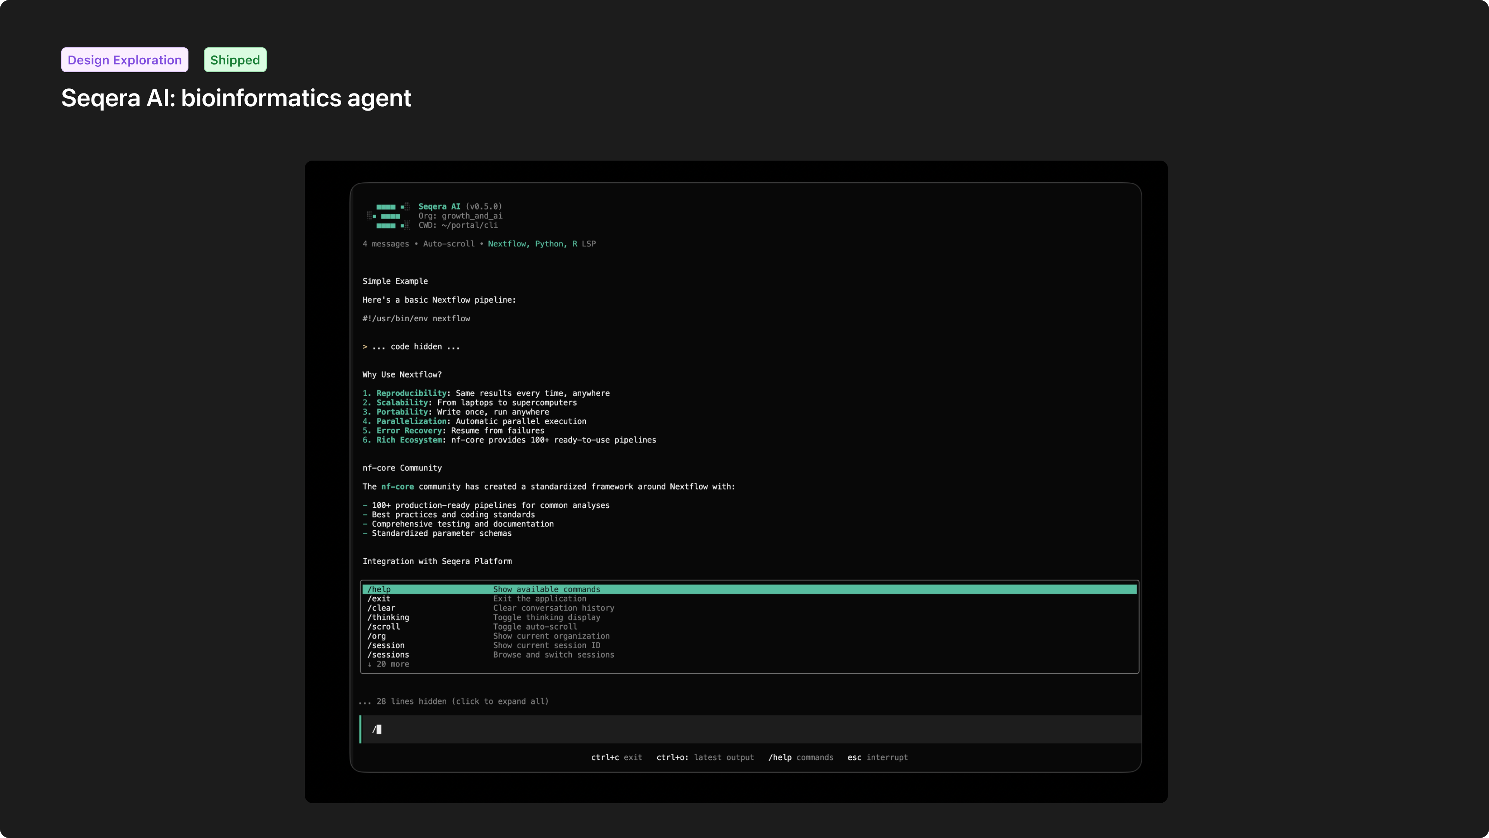Select /thinking to toggle thinking display
Image resolution: width=1489 pixels, height=838 pixels.
coord(389,617)
